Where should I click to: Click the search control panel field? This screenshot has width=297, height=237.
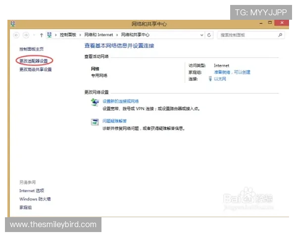(251, 35)
